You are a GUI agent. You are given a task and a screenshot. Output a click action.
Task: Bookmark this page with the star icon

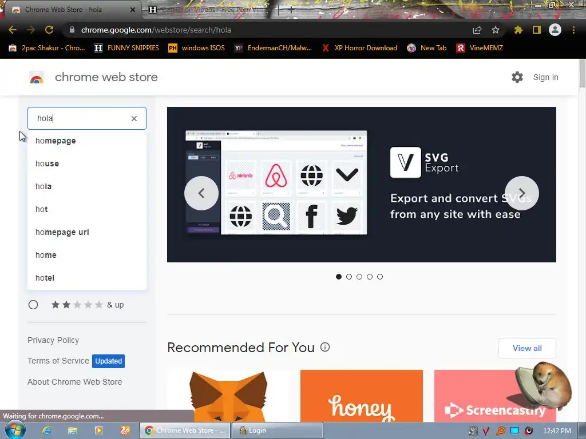496,30
